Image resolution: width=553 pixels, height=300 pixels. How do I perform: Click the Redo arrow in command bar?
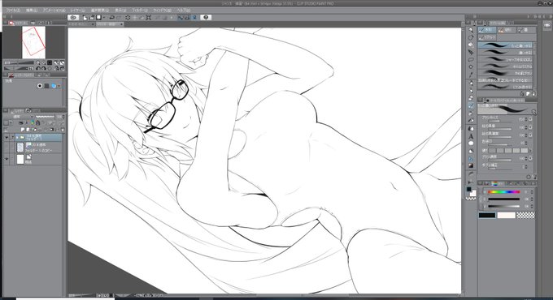(119, 17)
